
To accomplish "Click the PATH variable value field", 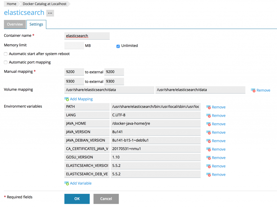I will (x=156, y=107).
